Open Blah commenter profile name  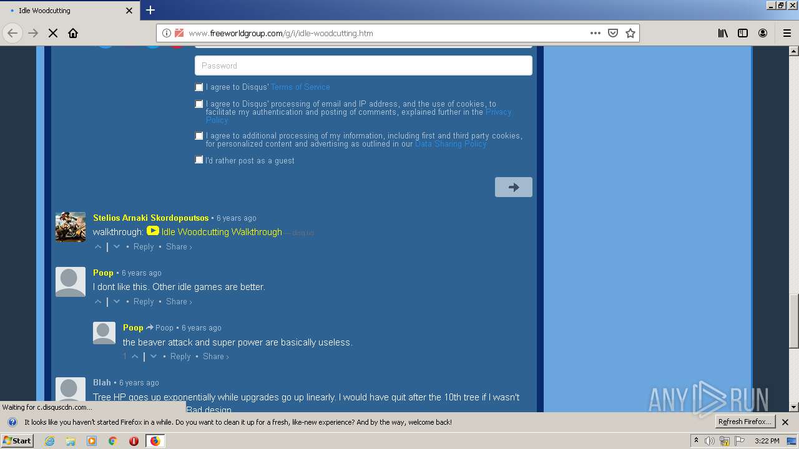tap(102, 382)
